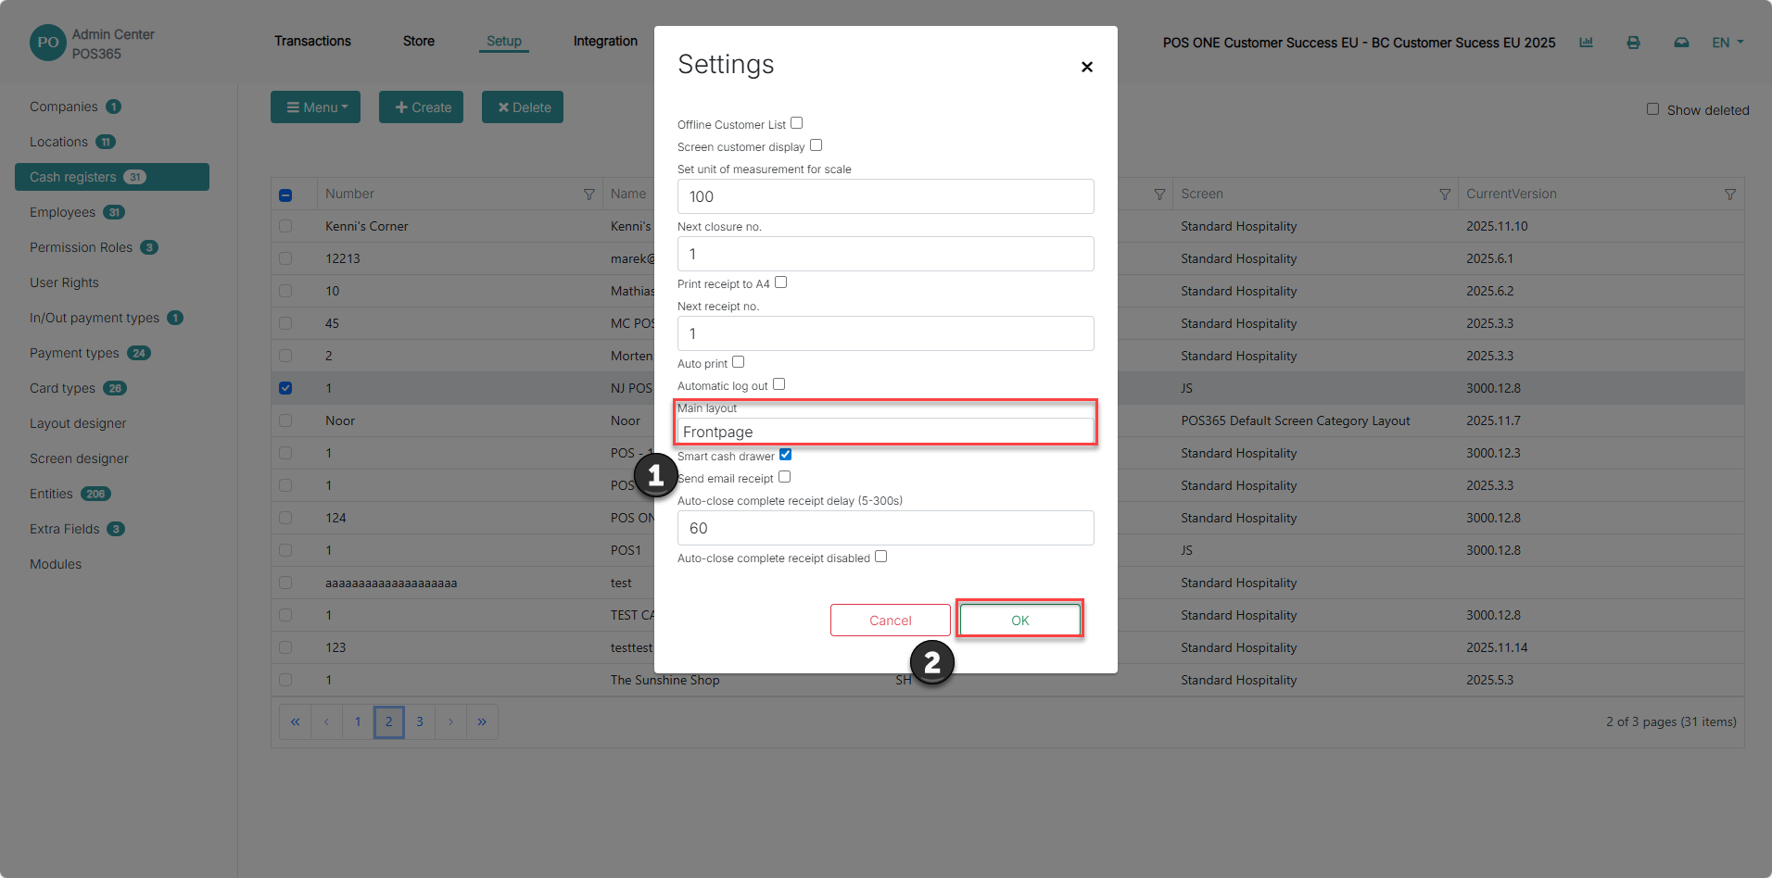This screenshot has width=1772, height=878.
Task: Open the statistics chart icon in header
Action: (x=1587, y=43)
